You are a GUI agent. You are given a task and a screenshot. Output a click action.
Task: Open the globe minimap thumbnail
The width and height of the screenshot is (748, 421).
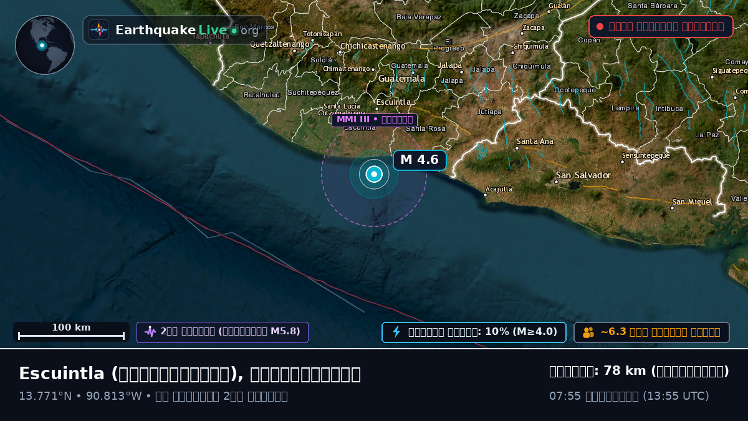tap(45, 45)
